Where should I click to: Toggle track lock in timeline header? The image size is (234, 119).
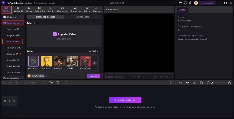(5, 101)
